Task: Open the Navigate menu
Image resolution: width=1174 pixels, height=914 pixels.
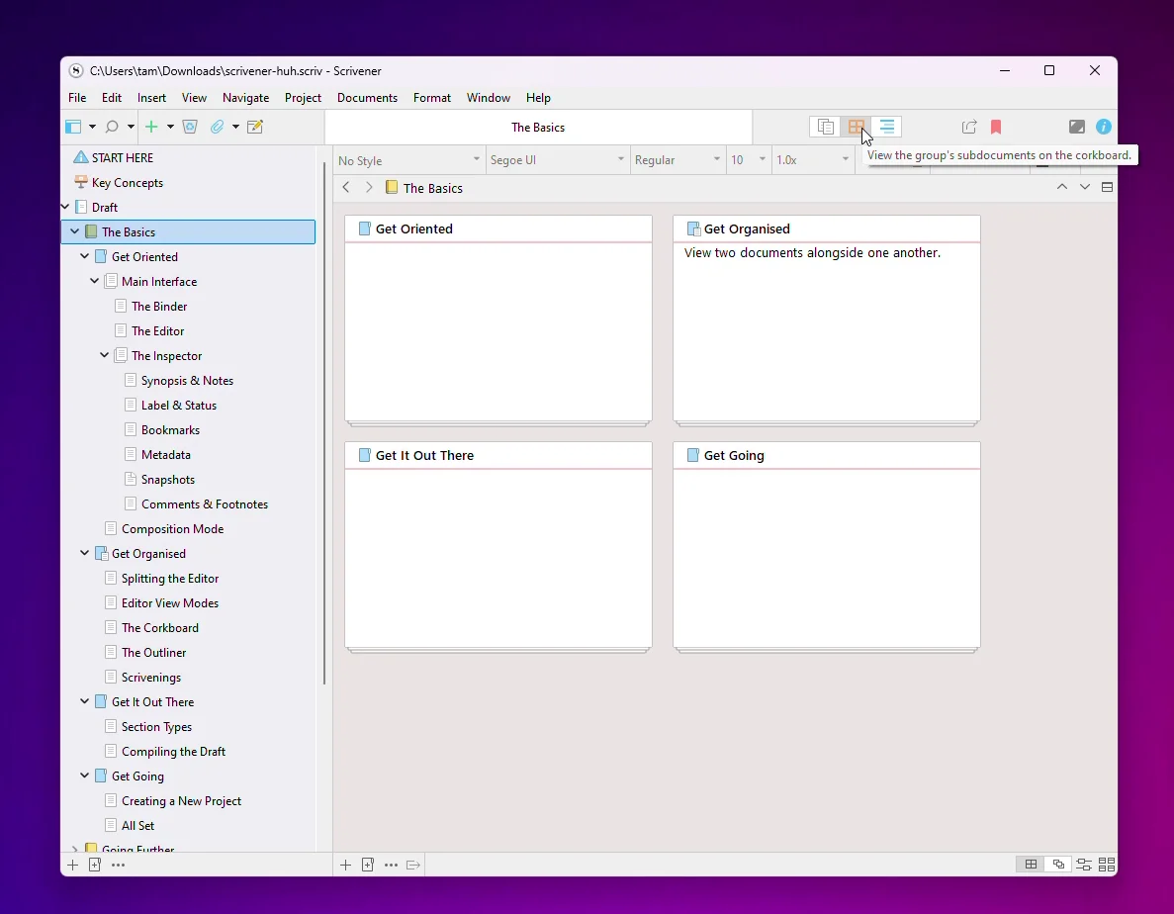Action: pyautogui.click(x=245, y=97)
